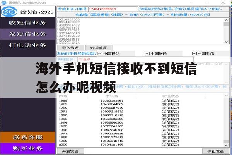Click up arrow of phone number list scrollbar
The image size is (232, 155).
226,20
